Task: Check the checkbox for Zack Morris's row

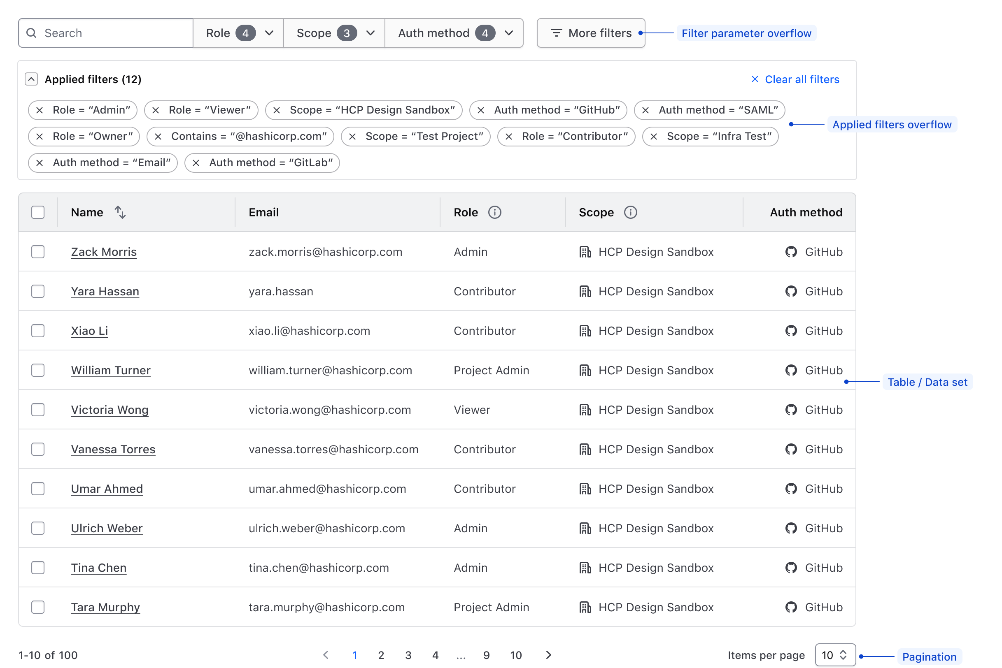Action: pos(37,251)
